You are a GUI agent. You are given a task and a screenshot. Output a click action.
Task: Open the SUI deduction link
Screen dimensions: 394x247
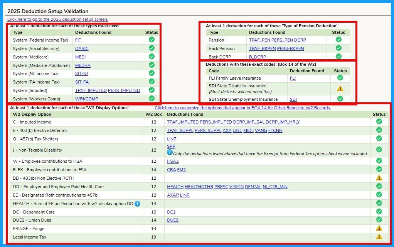[293, 99]
